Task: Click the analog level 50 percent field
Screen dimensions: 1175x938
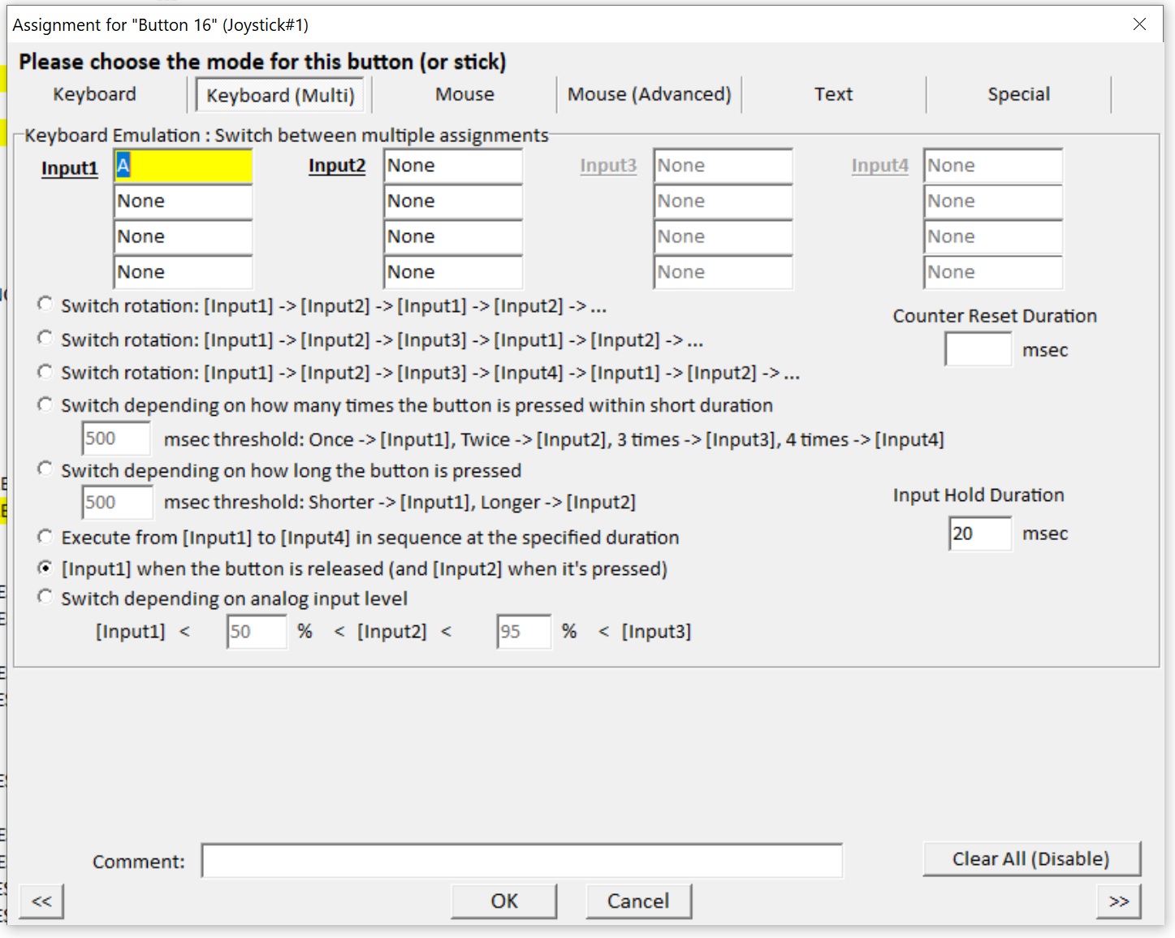Action: pyautogui.click(x=257, y=632)
